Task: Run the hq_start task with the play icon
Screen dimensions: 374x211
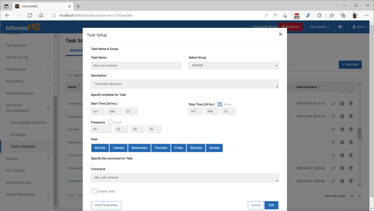Action: click(x=342, y=129)
